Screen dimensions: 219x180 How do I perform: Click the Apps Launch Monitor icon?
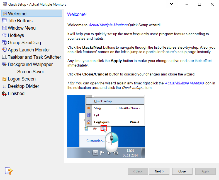pos(4,50)
